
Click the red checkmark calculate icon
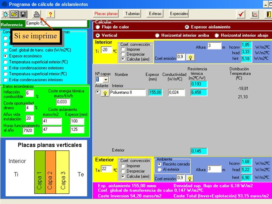click(x=241, y=14)
